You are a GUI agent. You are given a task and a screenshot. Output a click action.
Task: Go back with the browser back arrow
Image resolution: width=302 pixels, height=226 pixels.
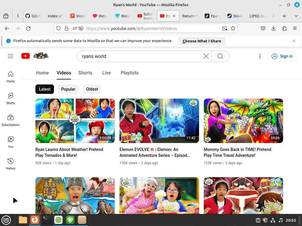coord(7,29)
